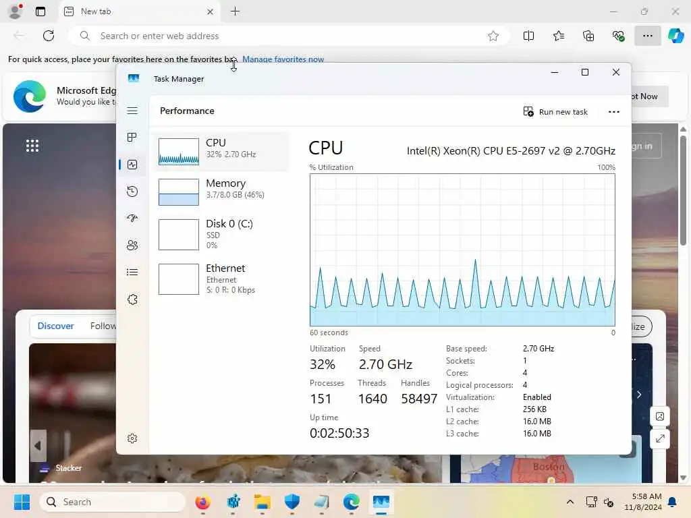691x518 pixels.
Task: Close the New tab tab
Action: tap(211, 12)
